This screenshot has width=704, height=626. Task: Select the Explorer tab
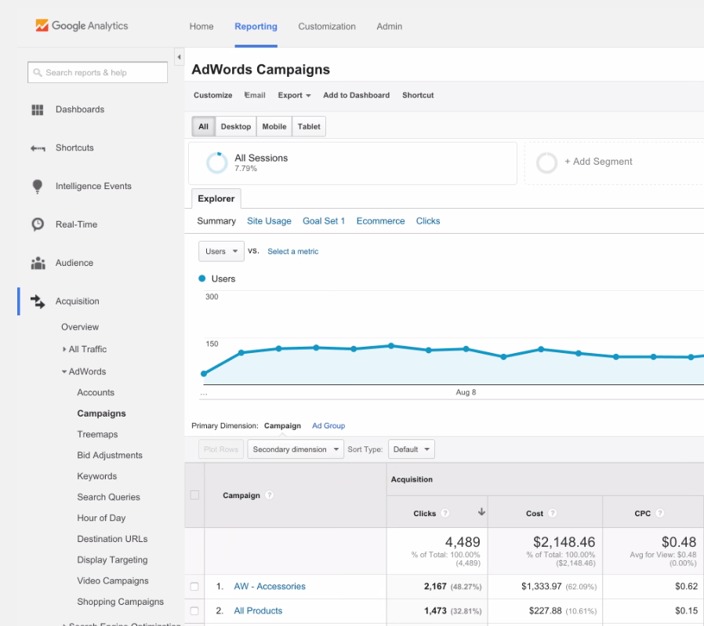click(x=216, y=198)
